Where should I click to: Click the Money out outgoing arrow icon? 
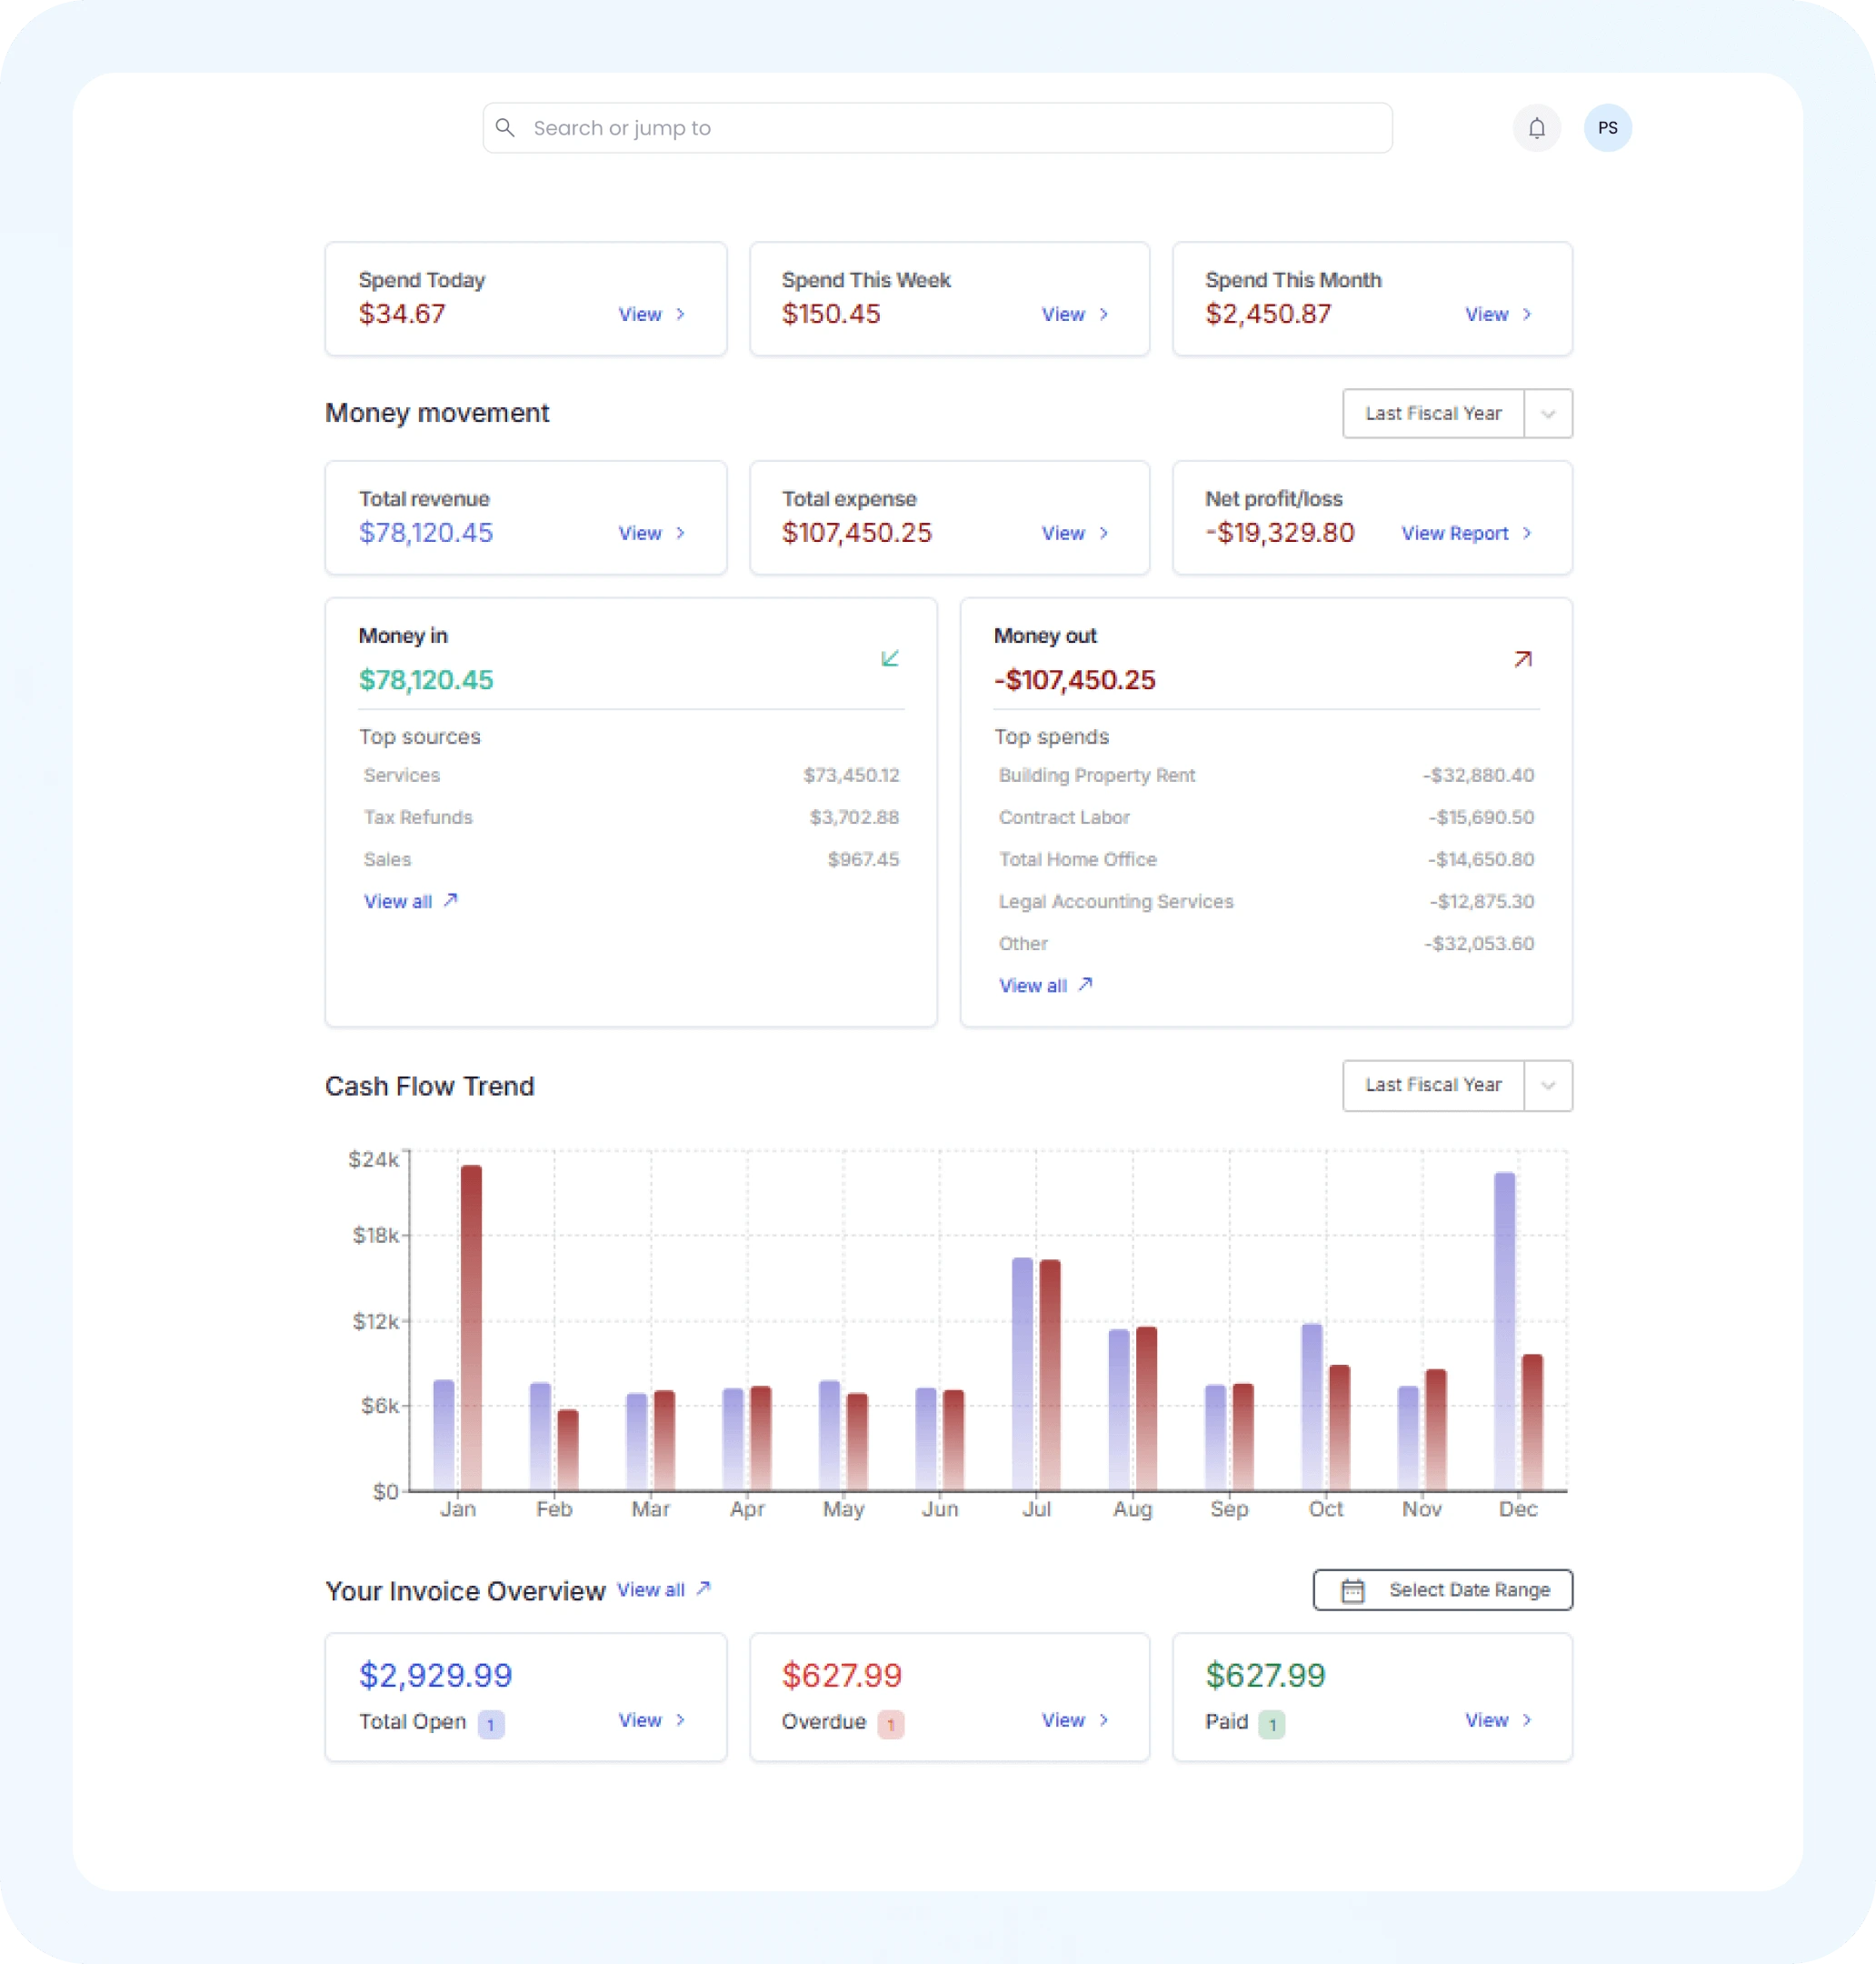click(x=1522, y=658)
